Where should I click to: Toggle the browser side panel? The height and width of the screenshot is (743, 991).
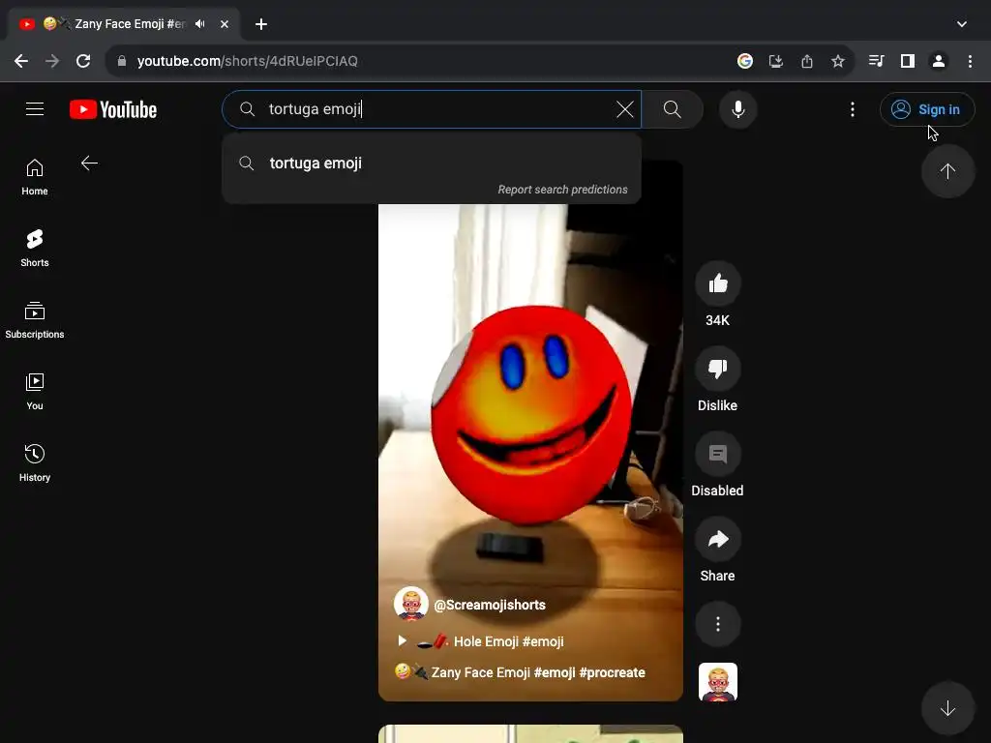[x=908, y=61]
